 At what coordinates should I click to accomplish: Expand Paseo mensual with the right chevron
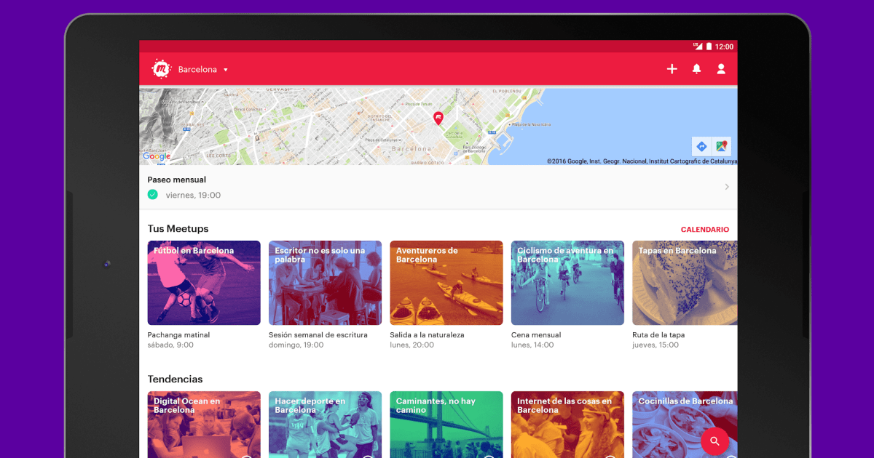[x=726, y=186]
